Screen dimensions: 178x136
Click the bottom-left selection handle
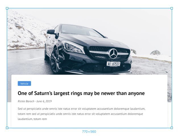coord(7,128)
